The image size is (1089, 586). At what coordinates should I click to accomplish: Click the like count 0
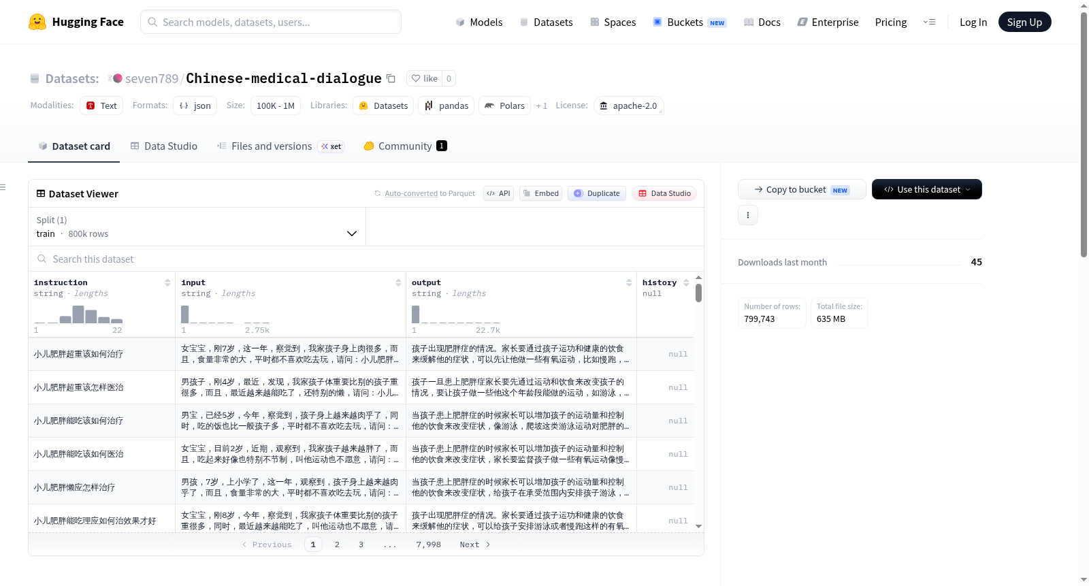(449, 78)
